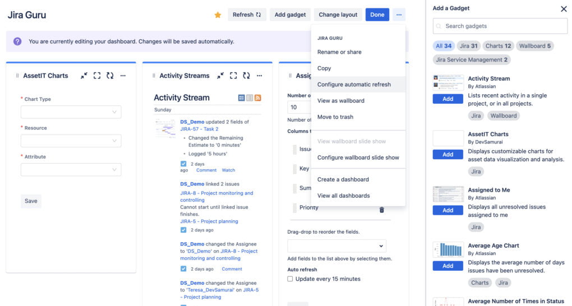The height and width of the screenshot is (306, 572).
Task: Minimize the AssetIT Charts gadget
Action: click(x=84, y=76)
